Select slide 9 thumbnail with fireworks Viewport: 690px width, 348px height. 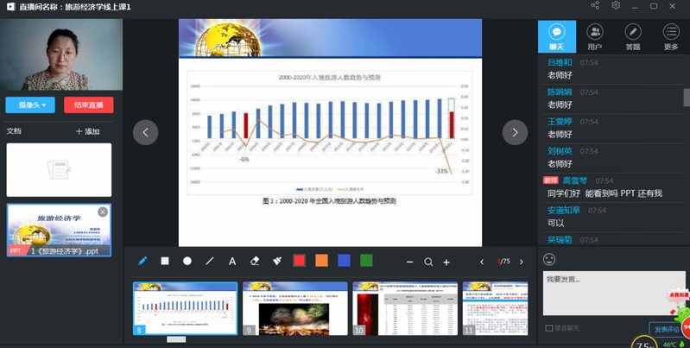[295, 307]
